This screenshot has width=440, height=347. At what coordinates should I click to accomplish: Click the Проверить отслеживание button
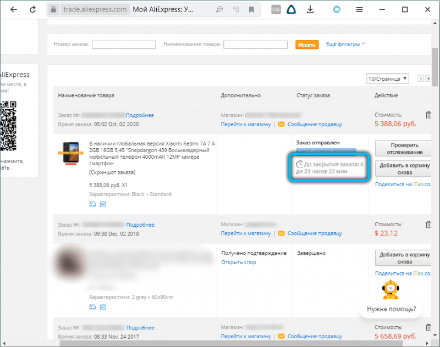pos(404,148)
